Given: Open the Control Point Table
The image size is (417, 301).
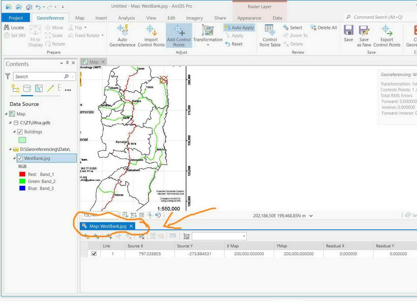Looking at the screenshot, I should pos(270,36).
